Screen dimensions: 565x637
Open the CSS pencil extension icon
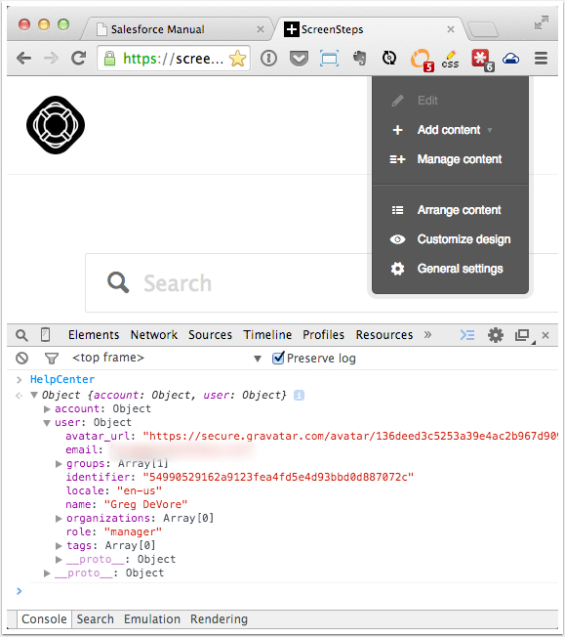coord(450,60)
